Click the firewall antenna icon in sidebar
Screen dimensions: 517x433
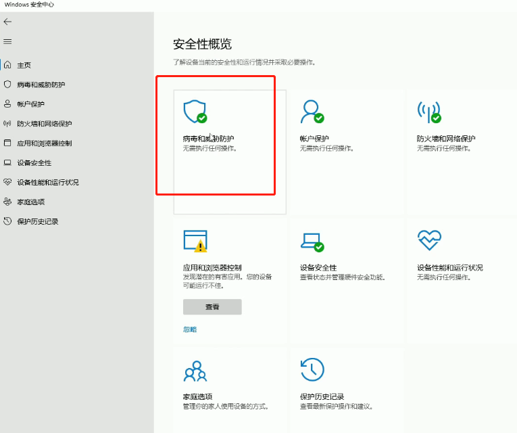click(7, 123)
